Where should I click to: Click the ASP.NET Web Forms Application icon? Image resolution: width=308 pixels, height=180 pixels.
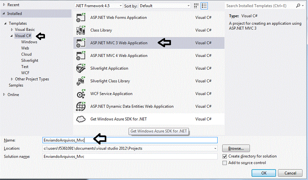pos(81,17)
